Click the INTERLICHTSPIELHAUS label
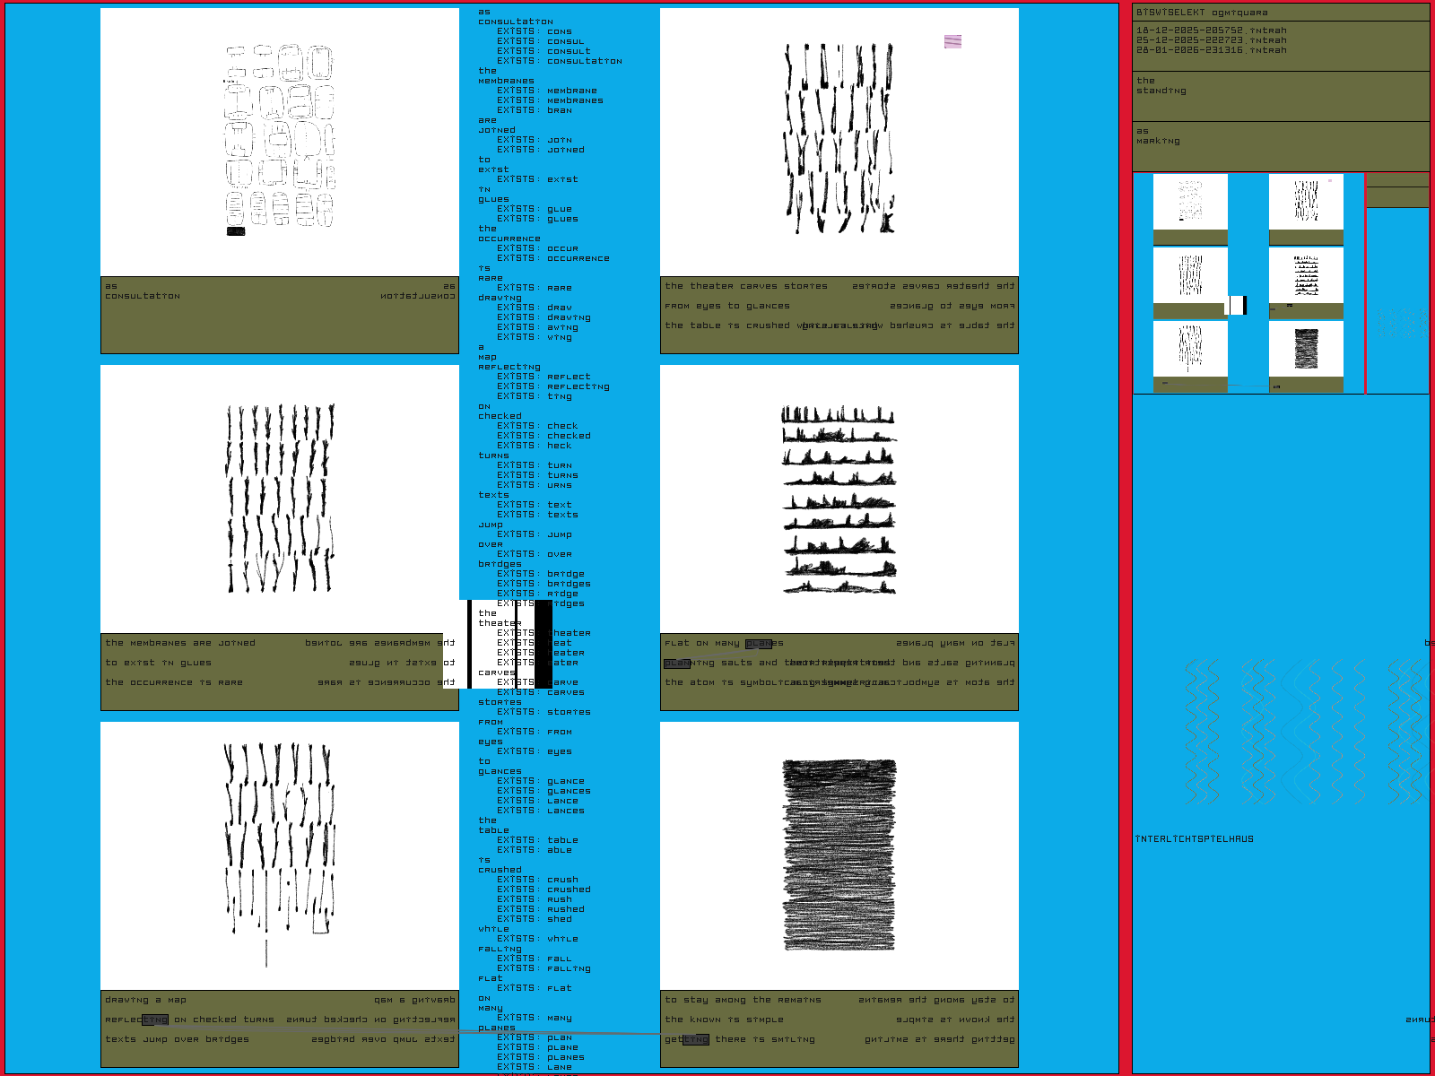The width and height of the screenshot is (1435, 1076). [x=1194, y=839]
